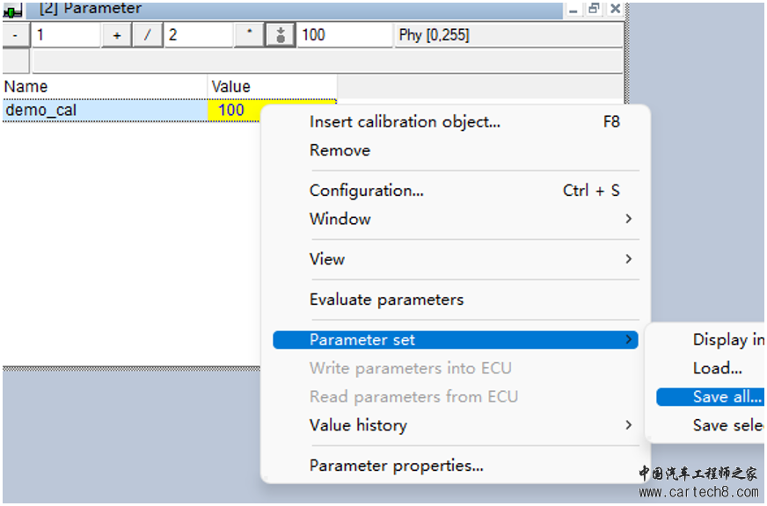Click the divide operator button
The width and height of the screenshot is (767, 506).
[147, 35]
